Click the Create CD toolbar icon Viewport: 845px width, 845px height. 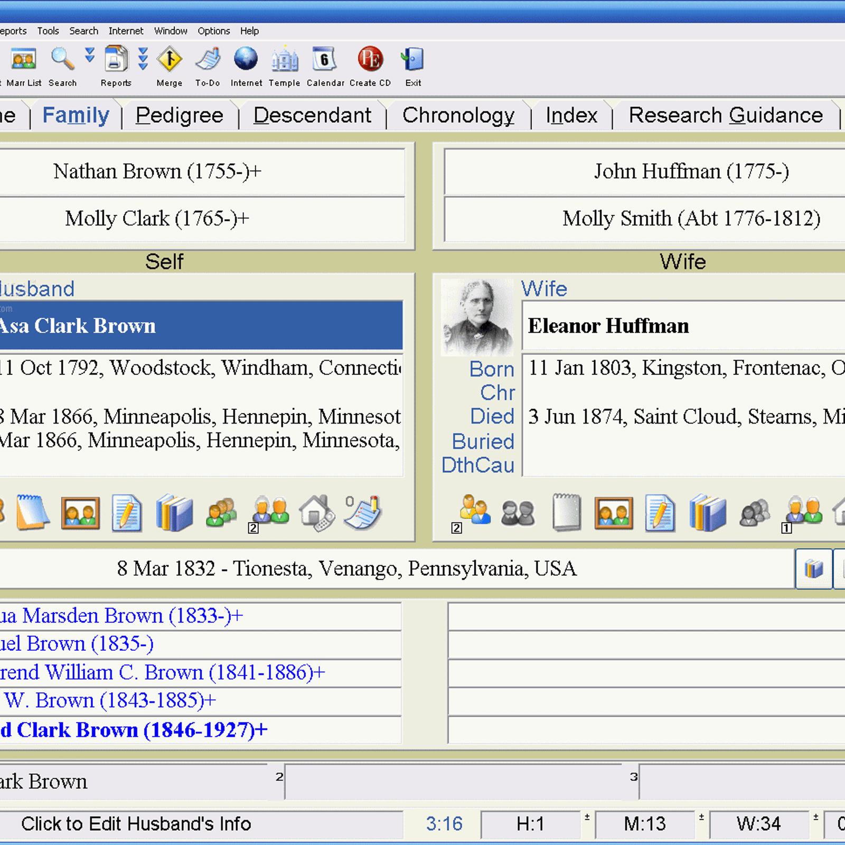coord(370,59)
